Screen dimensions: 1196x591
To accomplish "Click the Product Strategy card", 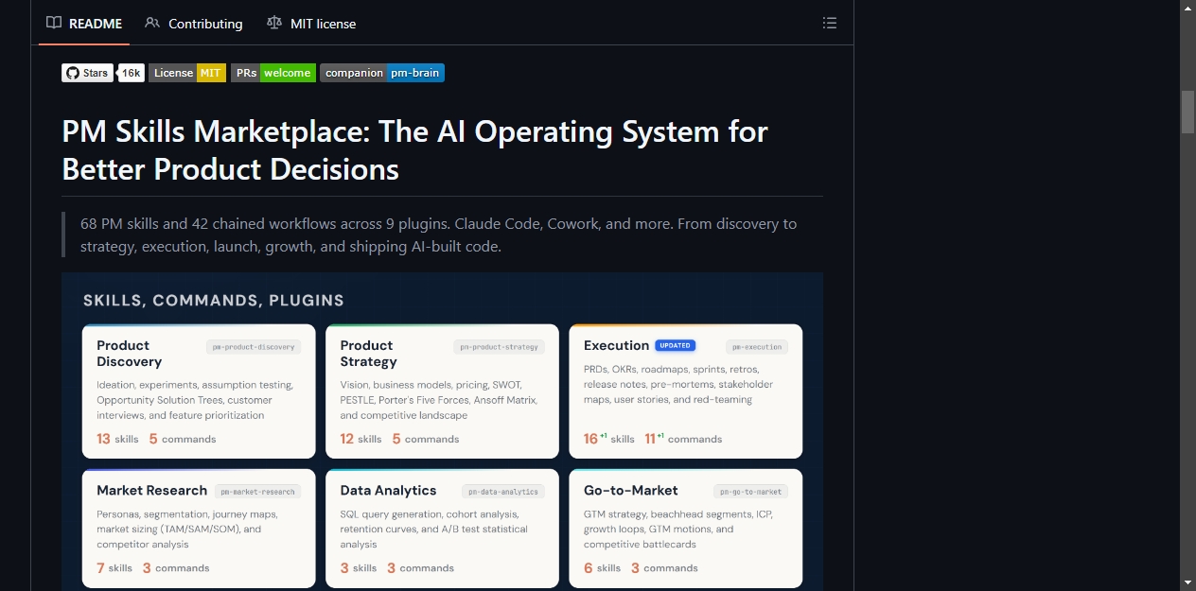I will (442, 391).
